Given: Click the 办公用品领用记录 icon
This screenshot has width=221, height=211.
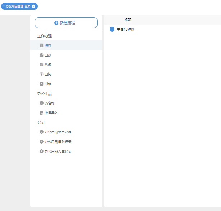Looking at the screenshot, I should click(41, 132).
